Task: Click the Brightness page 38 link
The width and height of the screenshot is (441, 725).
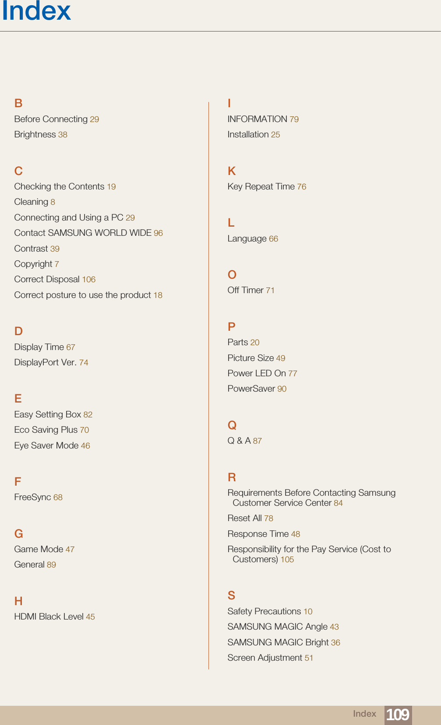Action: (63, 135)
